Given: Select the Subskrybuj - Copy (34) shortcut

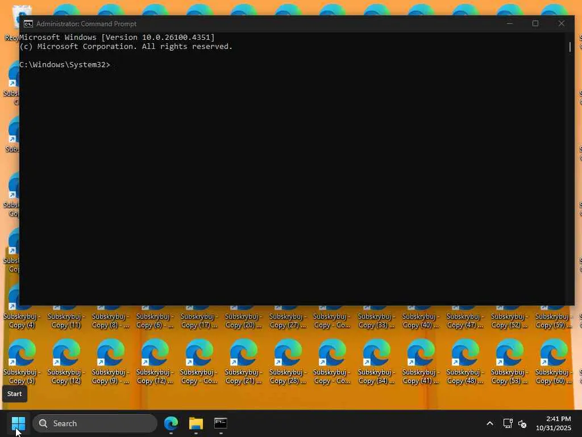Looking at the screenshot, I should pos(376,361).
